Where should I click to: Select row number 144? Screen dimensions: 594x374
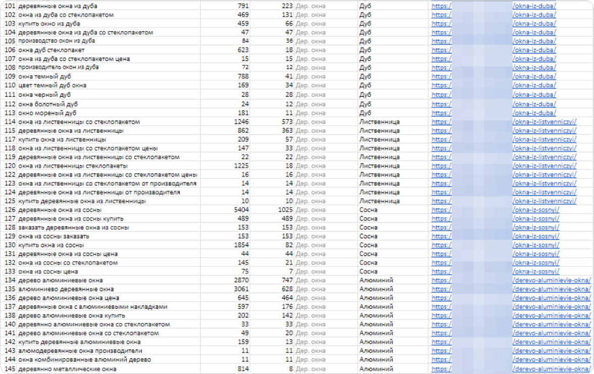click(10, 359)
